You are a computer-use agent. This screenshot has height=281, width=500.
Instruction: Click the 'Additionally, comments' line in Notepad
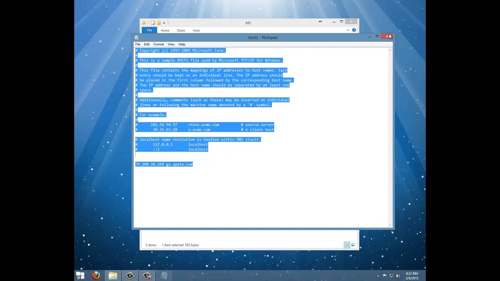click(x=212, y=100)
